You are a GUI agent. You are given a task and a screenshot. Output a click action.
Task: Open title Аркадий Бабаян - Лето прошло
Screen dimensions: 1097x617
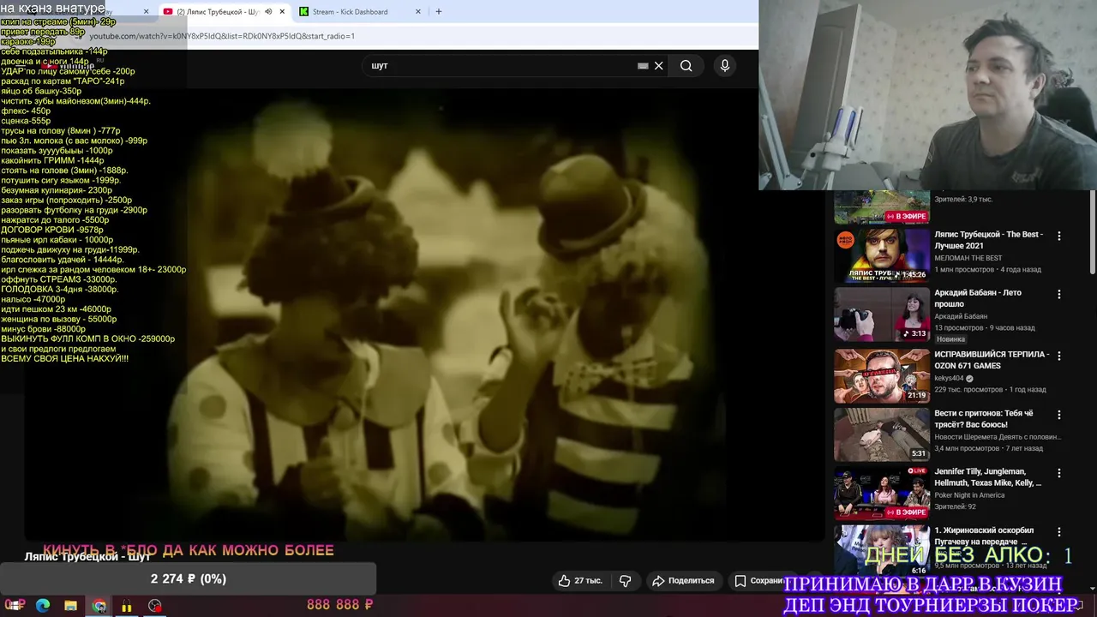(978, 298)
